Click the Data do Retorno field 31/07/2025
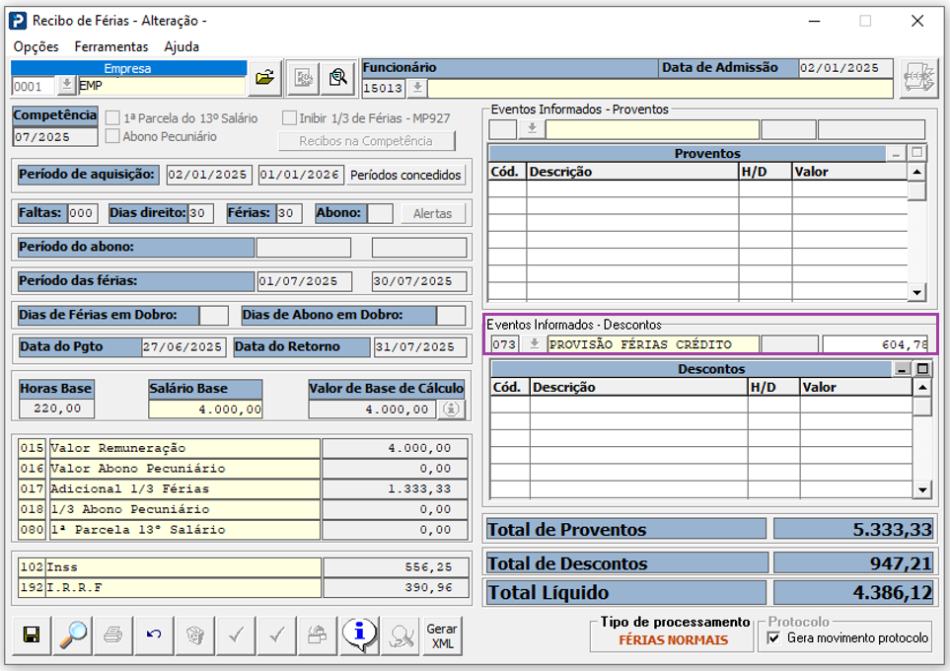Viewport: 950px width, 671px height. (x=420, y=346)
